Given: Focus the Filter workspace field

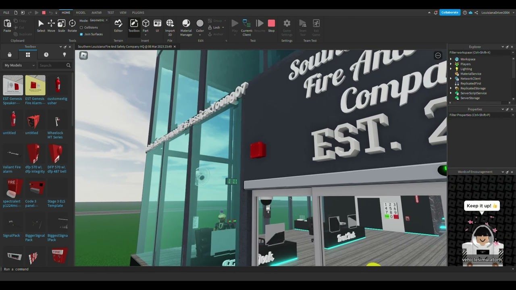Looking at the screenshot, I should pos(480,52).
